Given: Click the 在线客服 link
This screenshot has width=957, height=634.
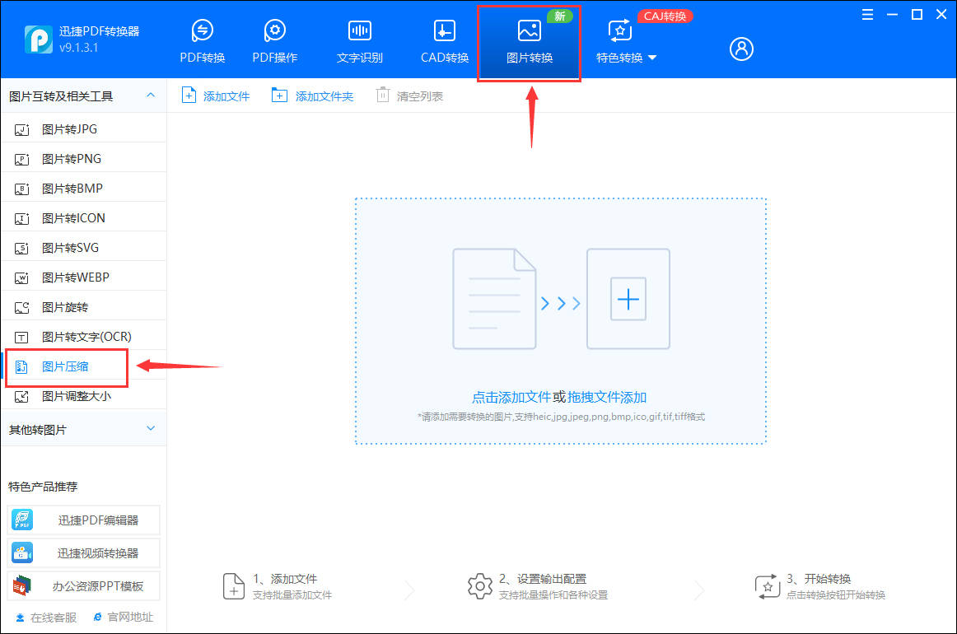Looking at the screenshot, I should coord(46,618).
